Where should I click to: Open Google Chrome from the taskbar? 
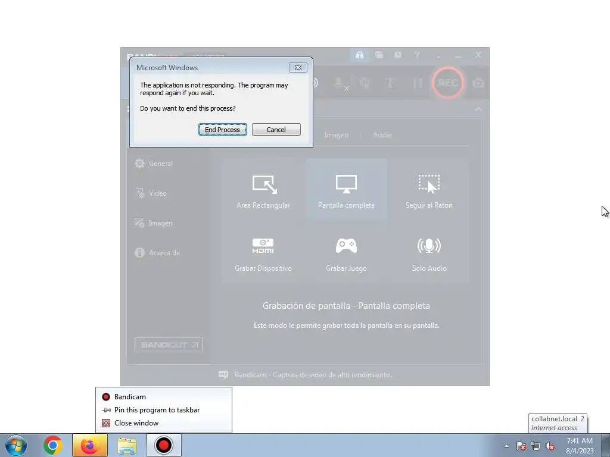(53, 445)
